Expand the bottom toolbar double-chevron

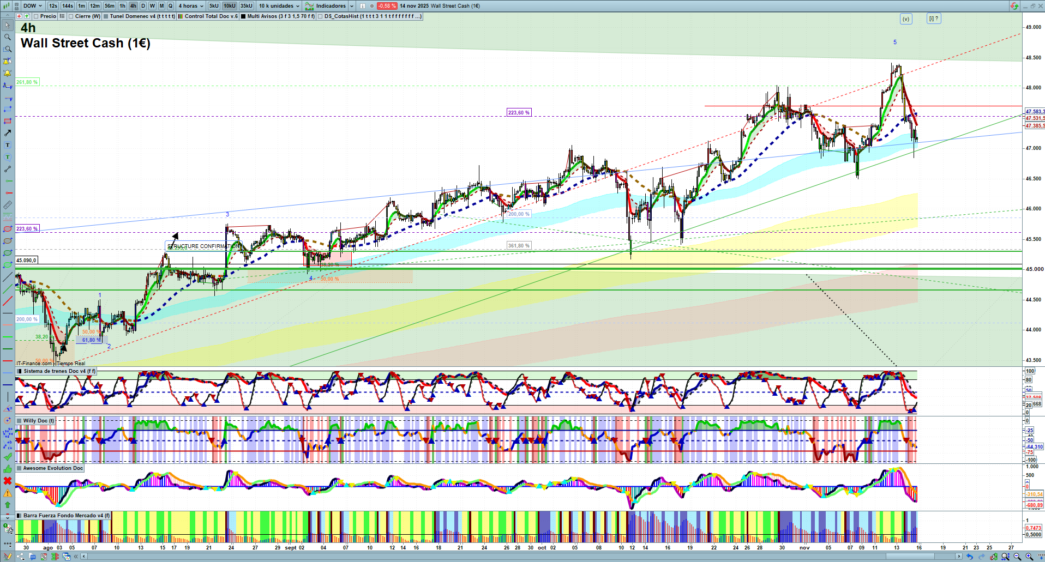[76, 557]
